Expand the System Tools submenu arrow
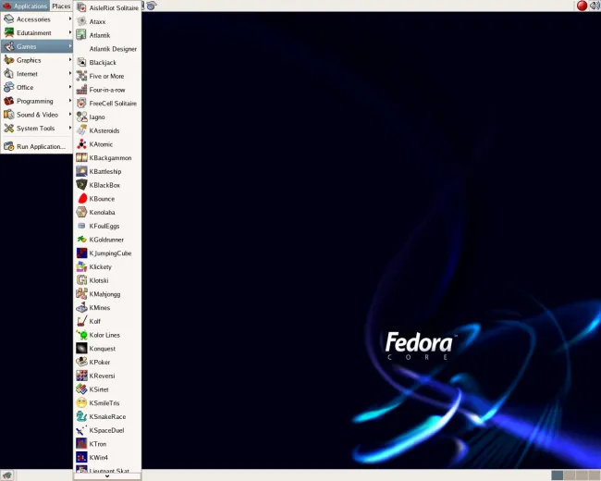Viewport: 601px width, 481px height. [69, 128]
